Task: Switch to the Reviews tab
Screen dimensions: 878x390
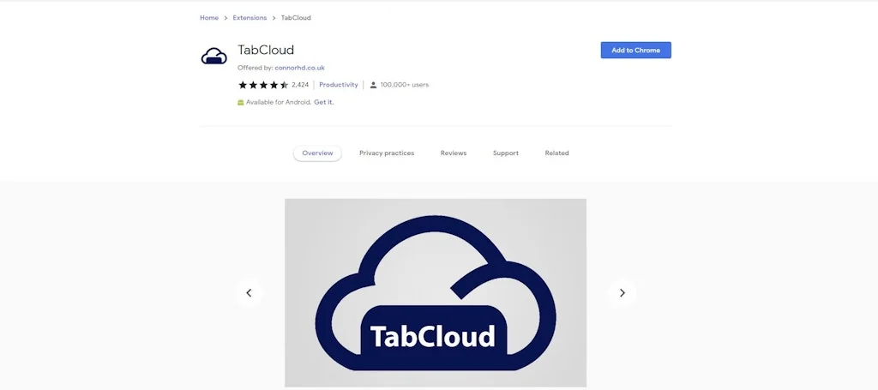Action: 454,153
